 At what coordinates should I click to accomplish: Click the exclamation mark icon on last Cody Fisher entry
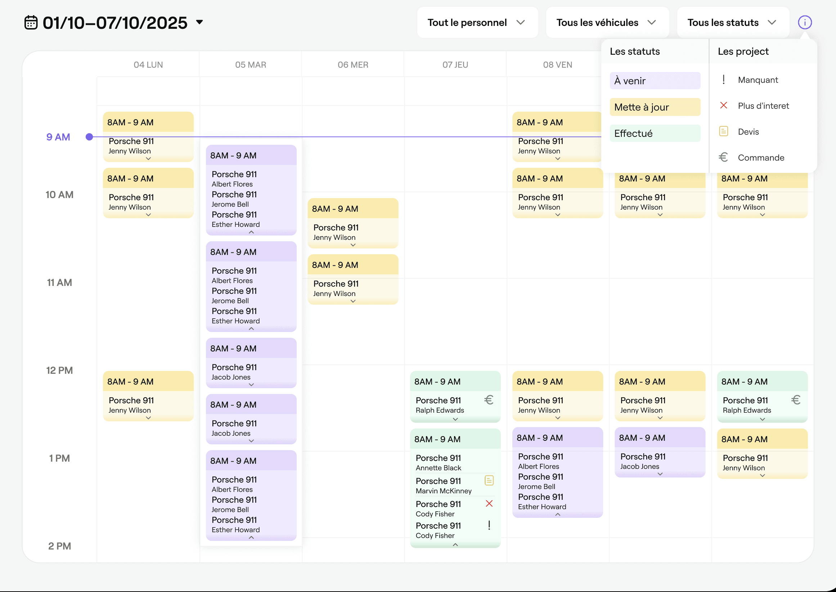point(489,525)
